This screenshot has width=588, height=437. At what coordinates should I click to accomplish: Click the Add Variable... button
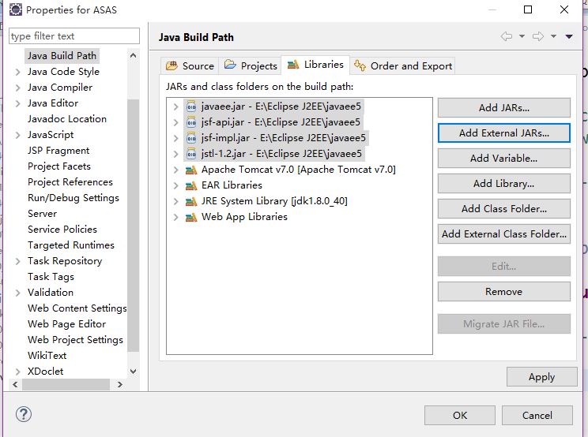point(504,159)
